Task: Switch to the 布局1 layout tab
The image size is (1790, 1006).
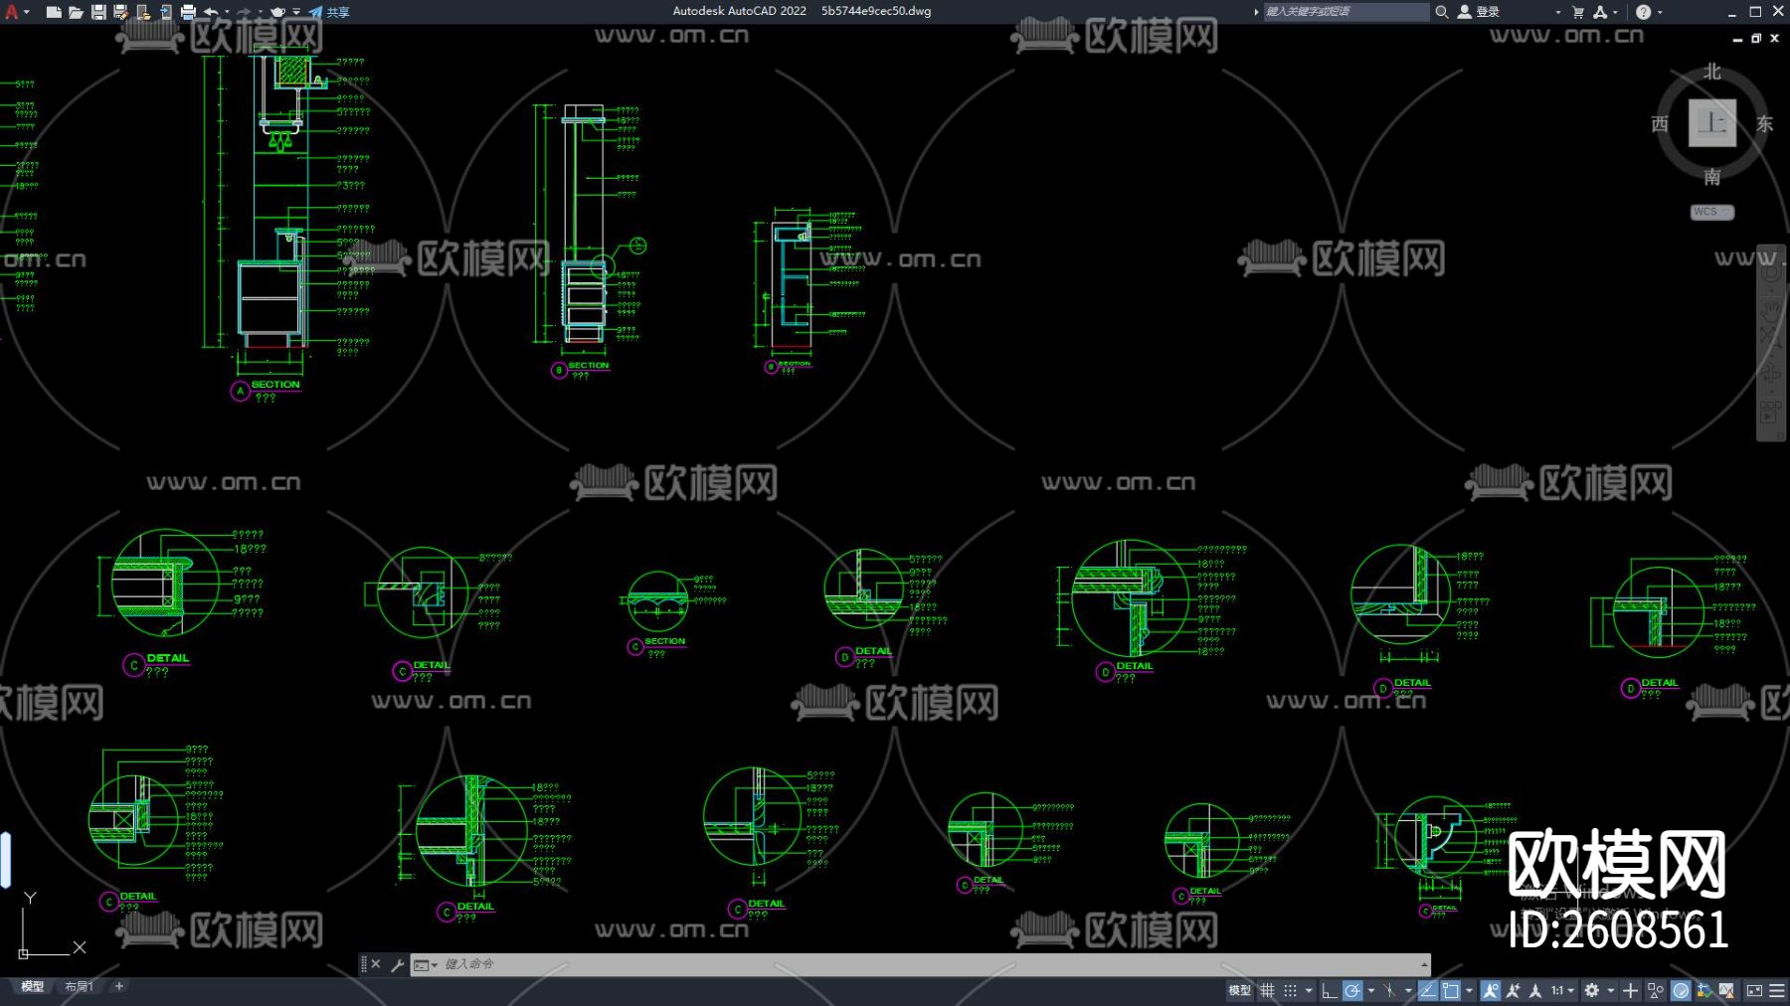Action: tap(79, 986)
